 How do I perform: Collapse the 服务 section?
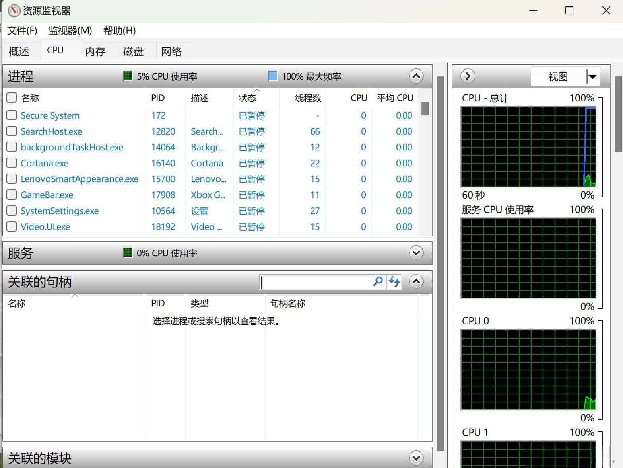click(416, 253)
